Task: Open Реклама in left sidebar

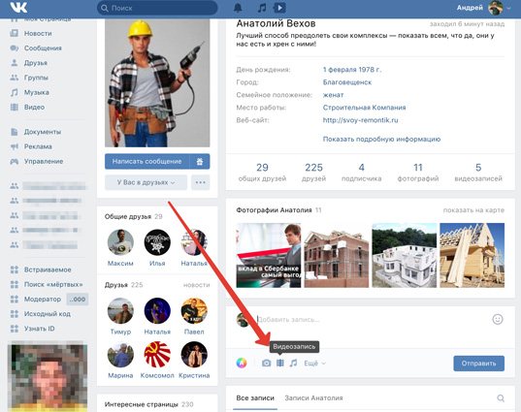Action: [x=38, y=146]
